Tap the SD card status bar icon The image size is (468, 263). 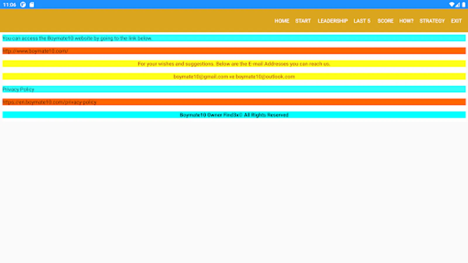pyautogui.click(x=32, y=4)
